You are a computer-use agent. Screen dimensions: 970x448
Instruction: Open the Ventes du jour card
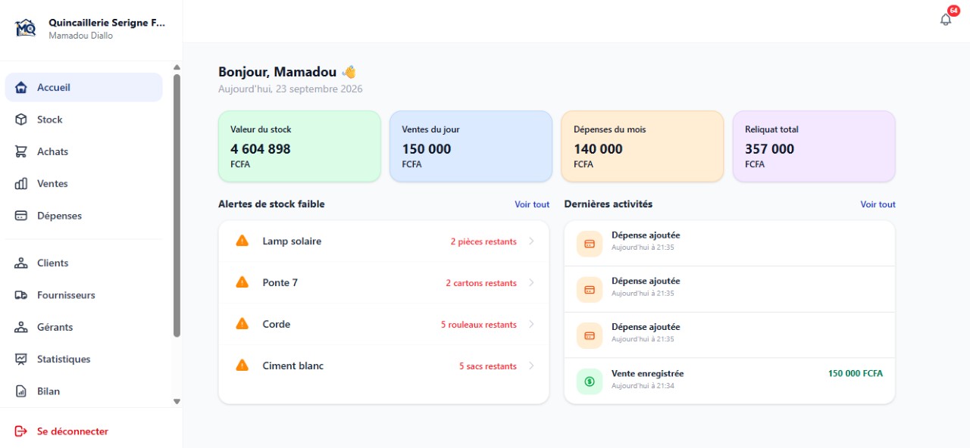coord(471,147)
